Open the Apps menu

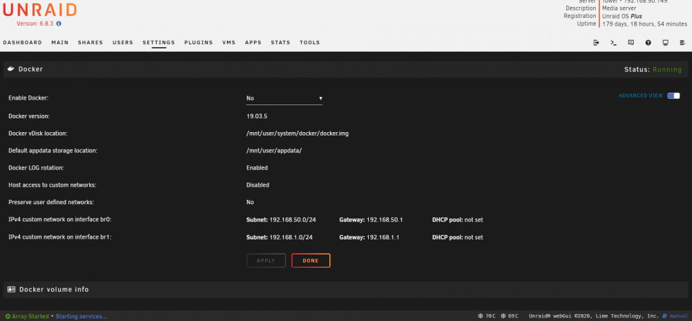click(x=253, y=43)
